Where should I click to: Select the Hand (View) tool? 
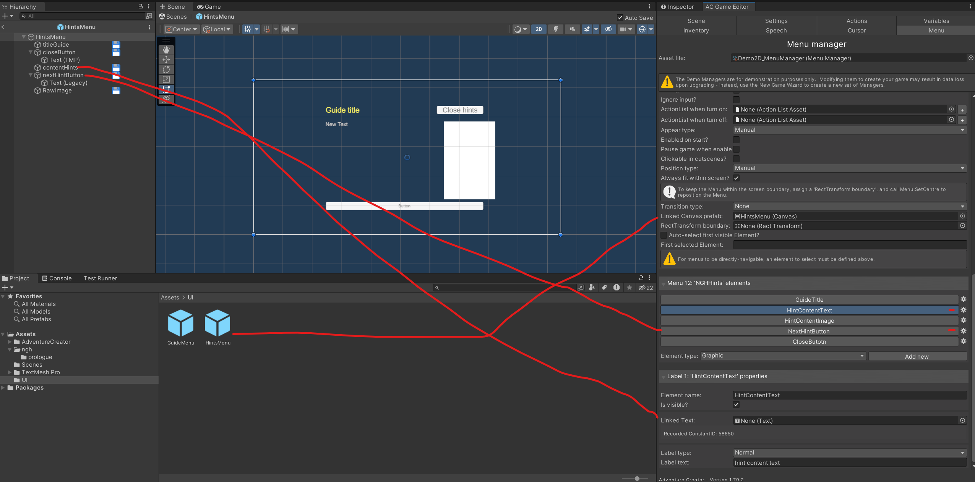(166, 50)
